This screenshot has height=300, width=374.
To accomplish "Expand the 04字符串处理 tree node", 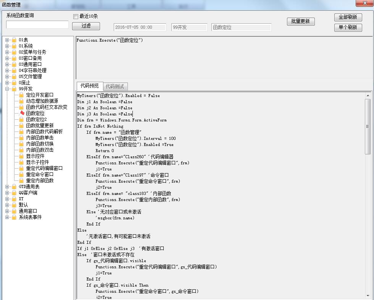I will tap(7, 70).
